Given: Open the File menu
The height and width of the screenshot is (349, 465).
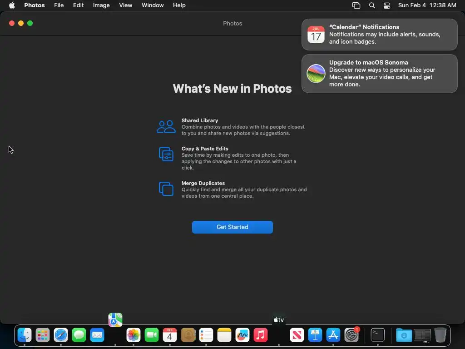Looking at the screenshot, I should click(x=59, y=5).
